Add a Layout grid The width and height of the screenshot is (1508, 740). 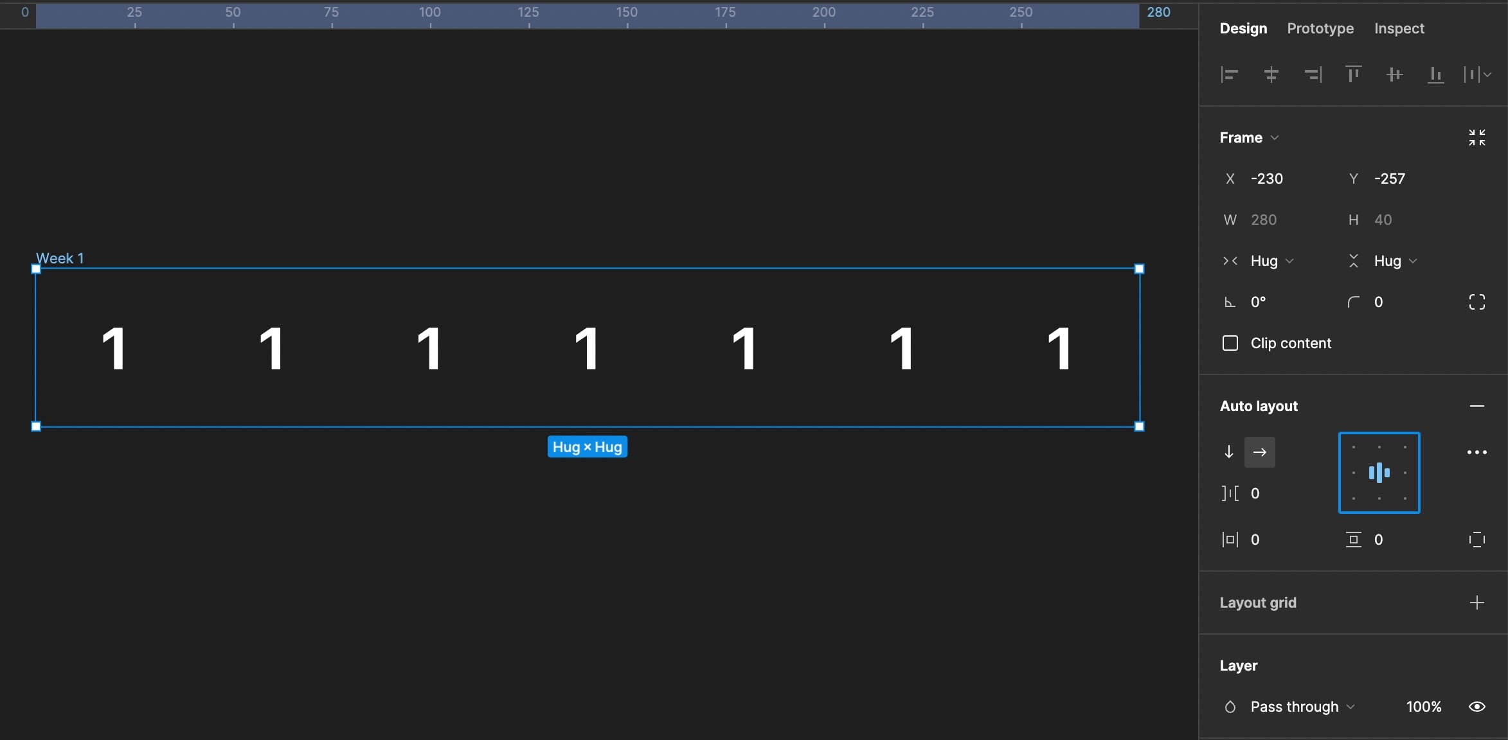tap(1477, 602)
